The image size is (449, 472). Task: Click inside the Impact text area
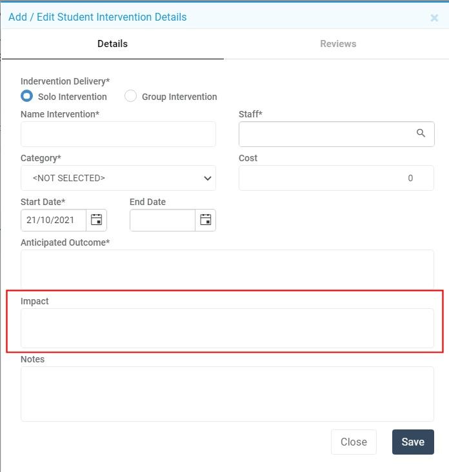click(227, 328)
